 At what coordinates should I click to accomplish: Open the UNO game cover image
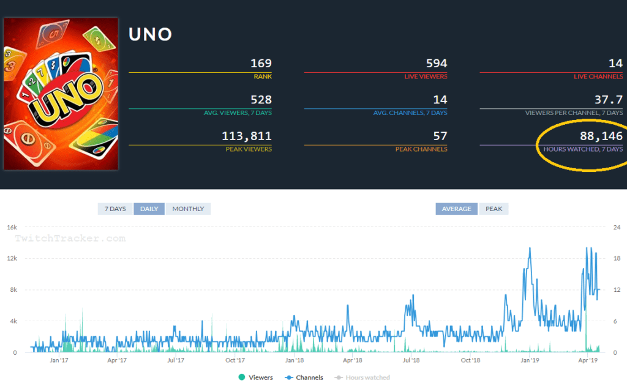coord(61,94)
